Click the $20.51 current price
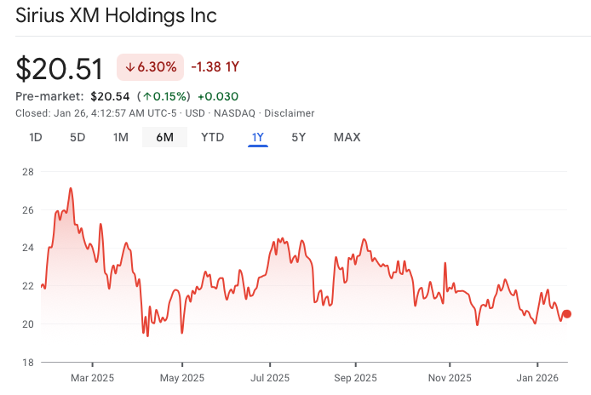 coord(60,68)
